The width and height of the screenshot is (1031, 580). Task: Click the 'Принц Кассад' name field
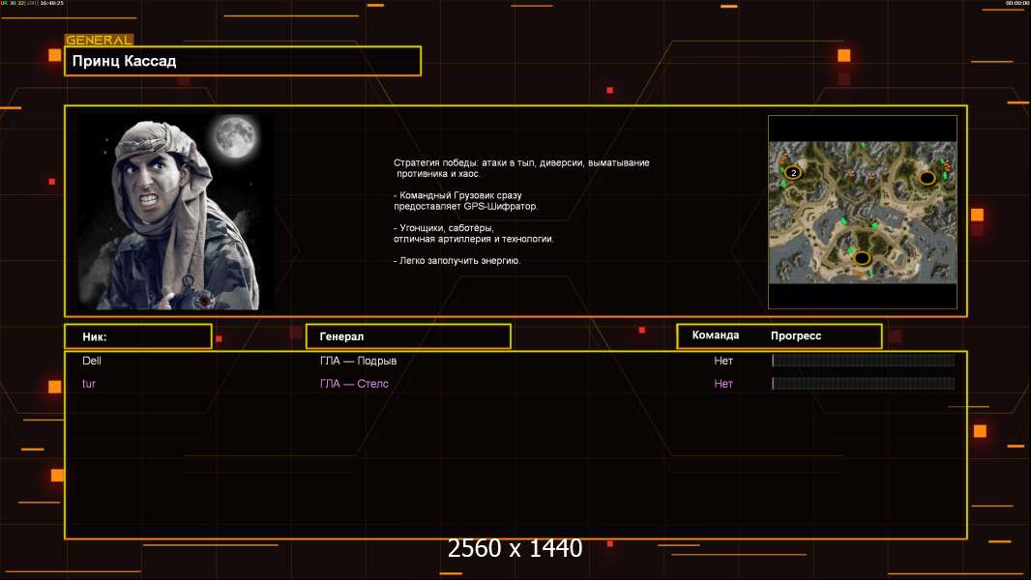click(243, 61)
